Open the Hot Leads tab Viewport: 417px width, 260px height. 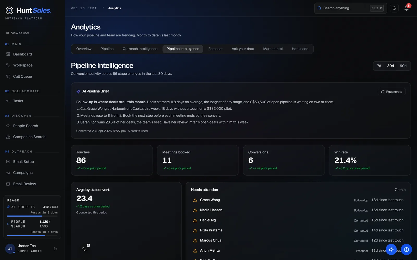tap(300, 49)
